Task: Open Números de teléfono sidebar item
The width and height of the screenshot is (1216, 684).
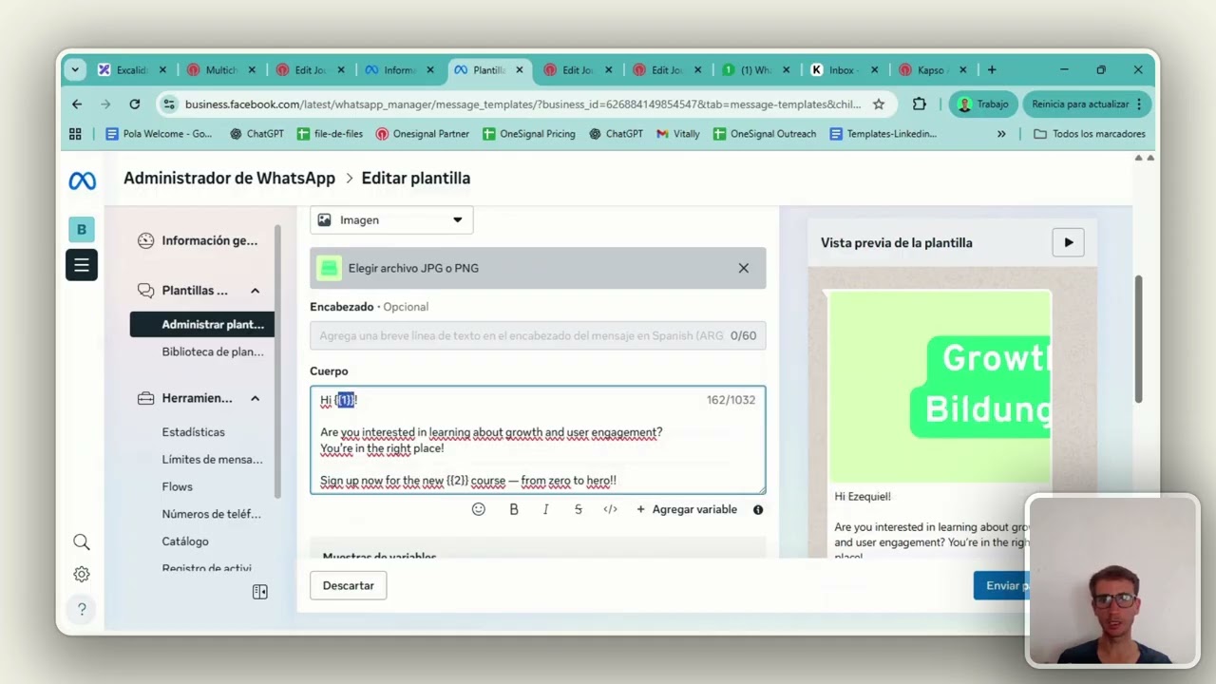Action: pyautogui.click(x=211, y=514)
